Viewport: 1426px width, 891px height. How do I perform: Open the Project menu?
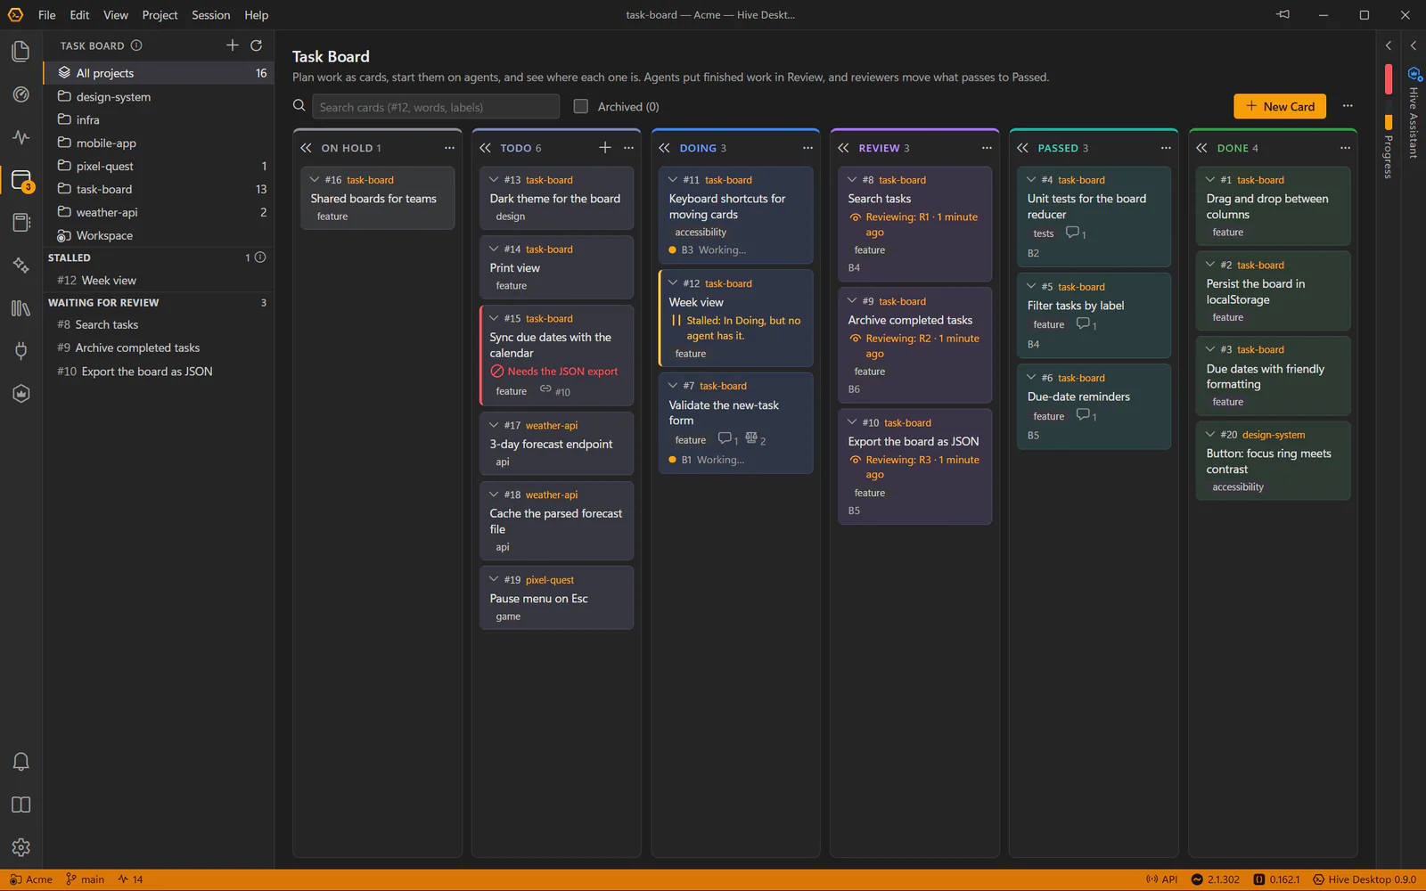coord(160,15)
